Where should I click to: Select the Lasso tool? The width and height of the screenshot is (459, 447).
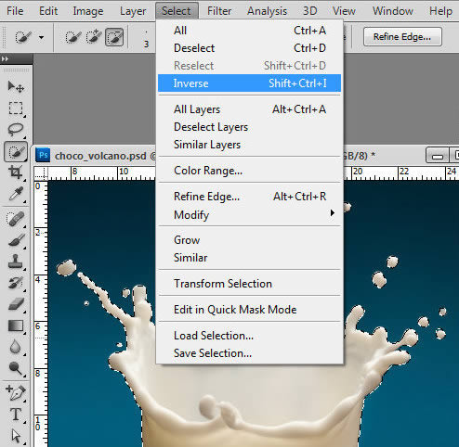[x=16, y=129]
